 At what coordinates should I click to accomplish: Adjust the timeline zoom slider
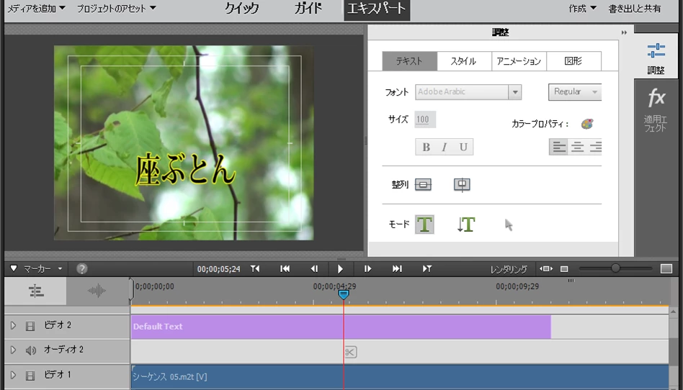click(615, 268)
